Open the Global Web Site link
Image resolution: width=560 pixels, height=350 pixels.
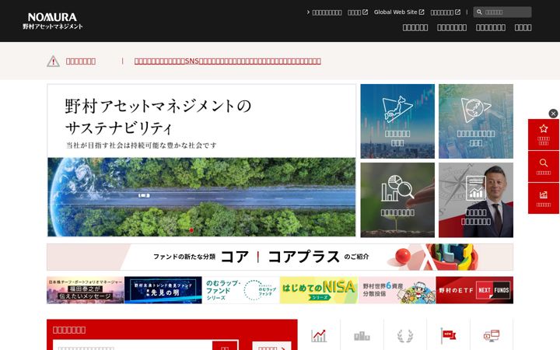tap(399, 12)
